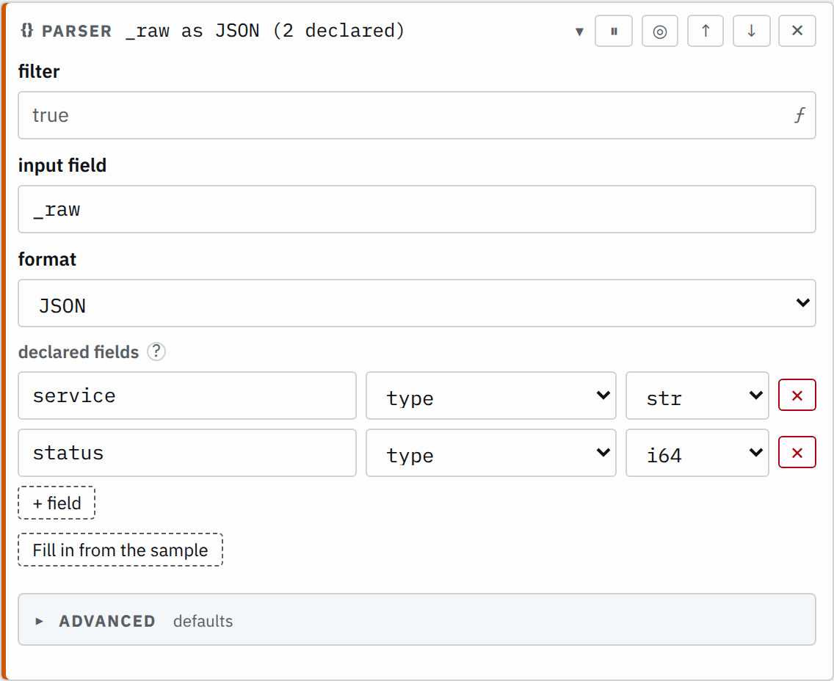
Task: Move parser down with the down arrow
Action: 751,32
